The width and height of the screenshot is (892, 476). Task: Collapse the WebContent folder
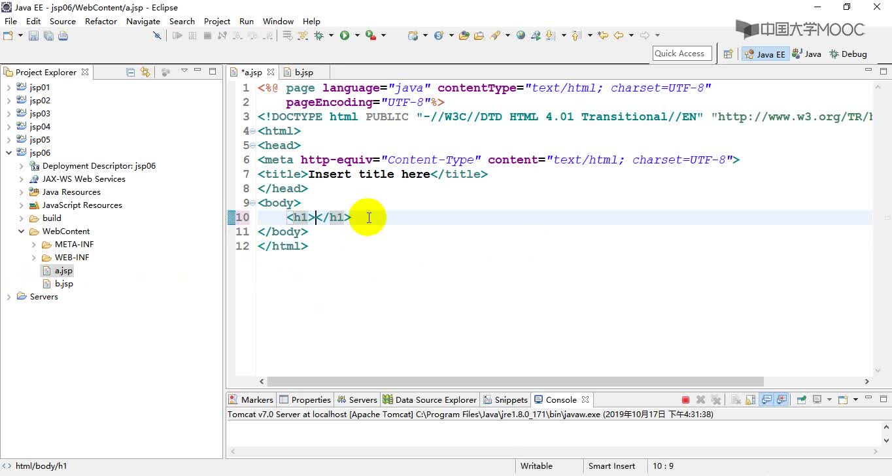point(21,231)
